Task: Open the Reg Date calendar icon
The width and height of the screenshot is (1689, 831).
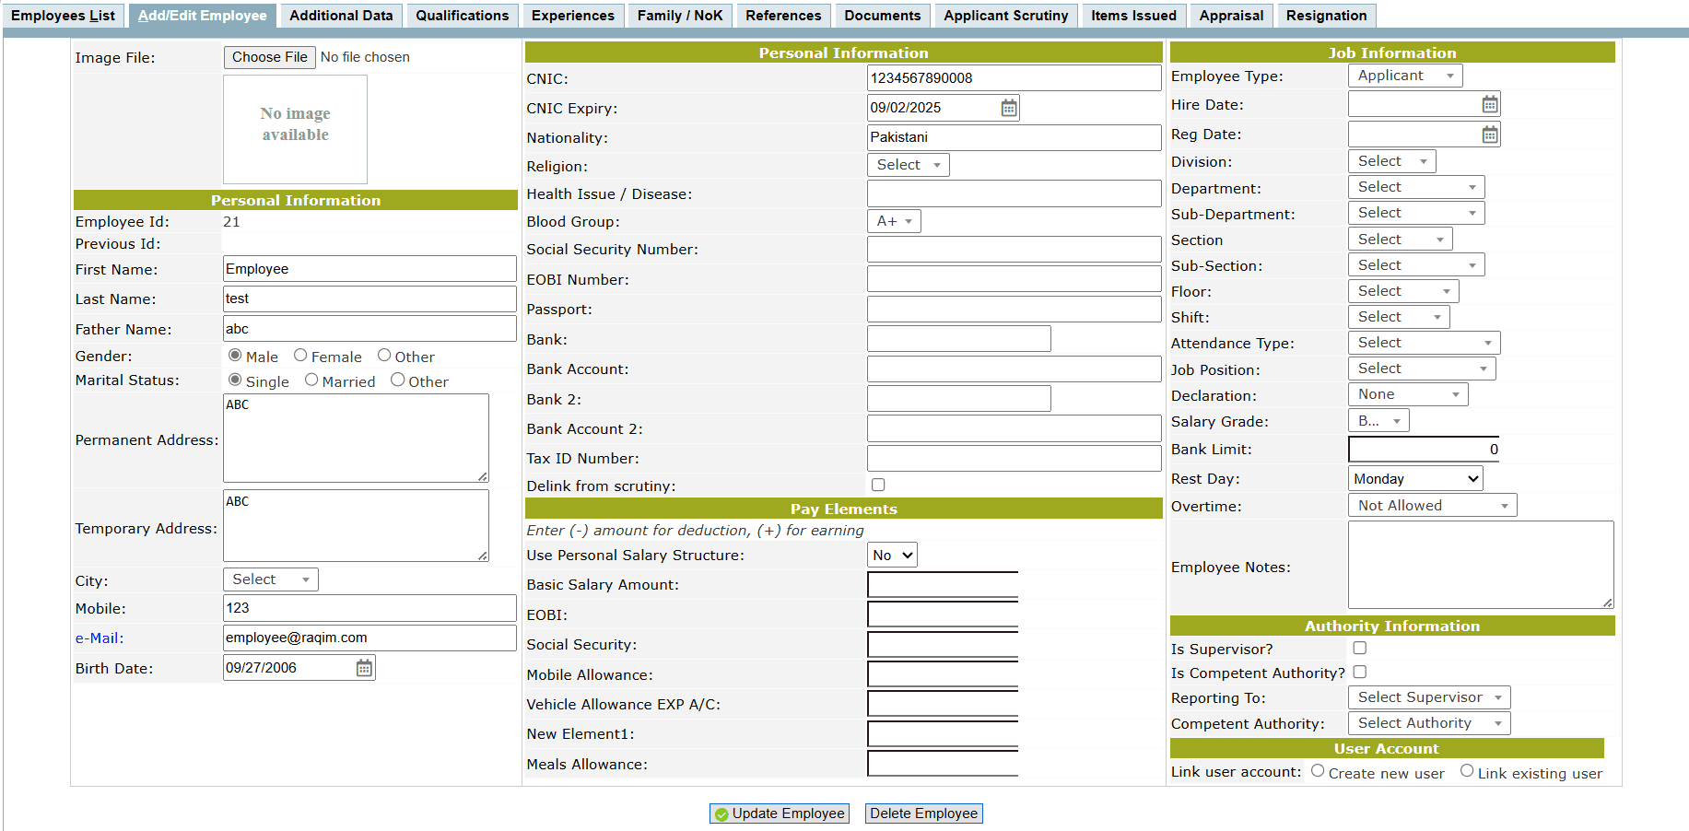Action: [x=1489, y=135]
